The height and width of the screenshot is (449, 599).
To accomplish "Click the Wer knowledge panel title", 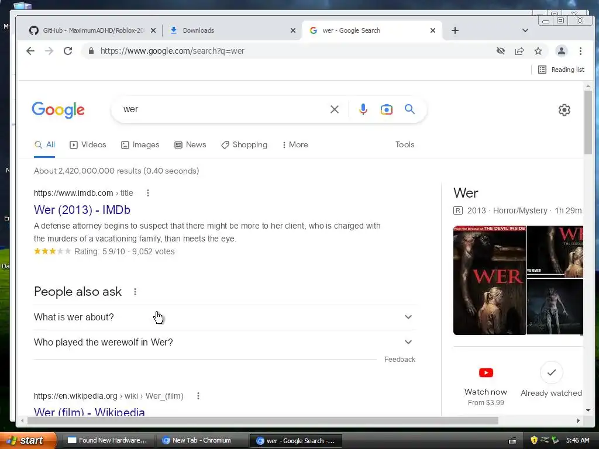I will (x=466, y=193).
